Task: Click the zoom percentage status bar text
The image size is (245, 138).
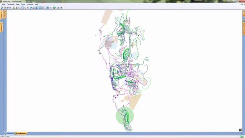Action: point(5,137)
